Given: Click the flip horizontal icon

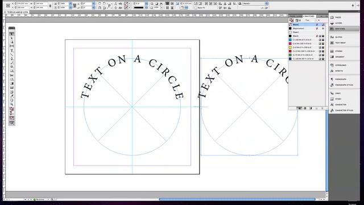Looking at the screenshot, I should click(100, 7).
